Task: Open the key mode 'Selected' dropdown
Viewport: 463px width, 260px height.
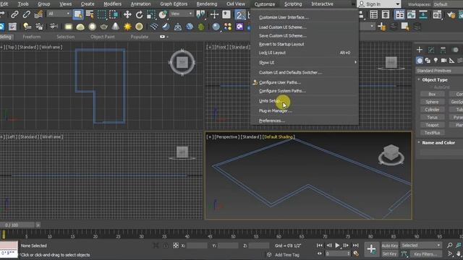Action: (421, 246)
